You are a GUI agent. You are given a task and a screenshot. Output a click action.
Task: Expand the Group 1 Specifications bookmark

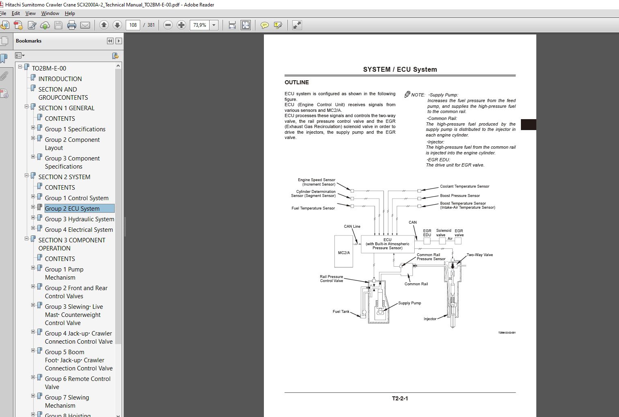tap(33, 128)
